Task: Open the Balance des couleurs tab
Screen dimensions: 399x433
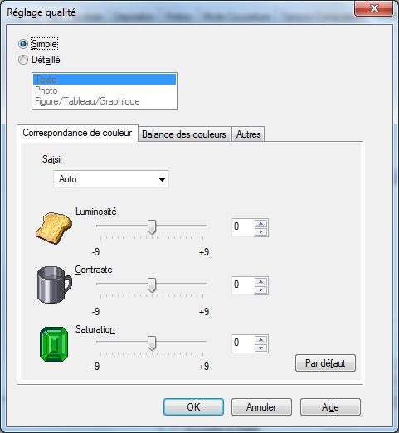Action: coord(184,134)
